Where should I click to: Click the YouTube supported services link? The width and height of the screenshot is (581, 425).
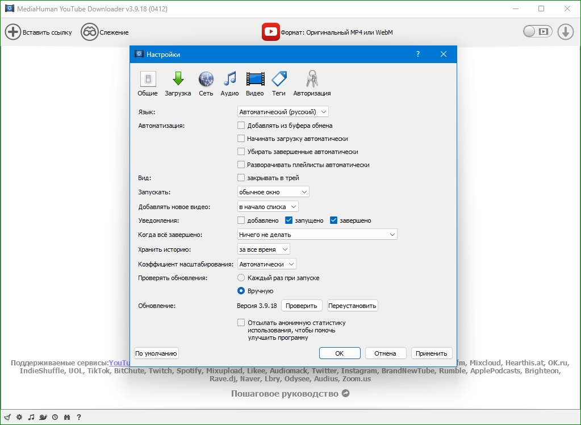click(119, 363)
